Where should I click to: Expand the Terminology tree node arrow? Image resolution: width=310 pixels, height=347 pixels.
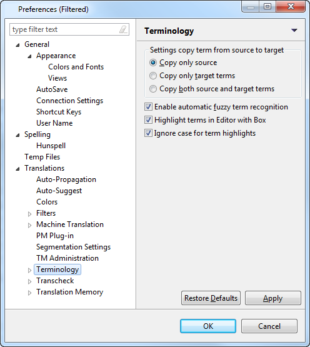click(29, 270)
